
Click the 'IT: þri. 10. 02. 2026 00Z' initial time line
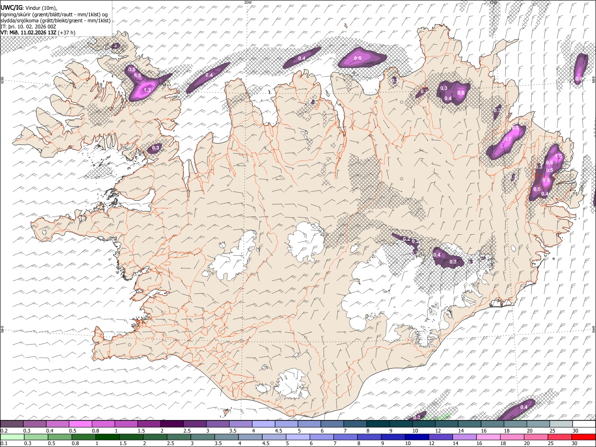click(x=28, y=27)
